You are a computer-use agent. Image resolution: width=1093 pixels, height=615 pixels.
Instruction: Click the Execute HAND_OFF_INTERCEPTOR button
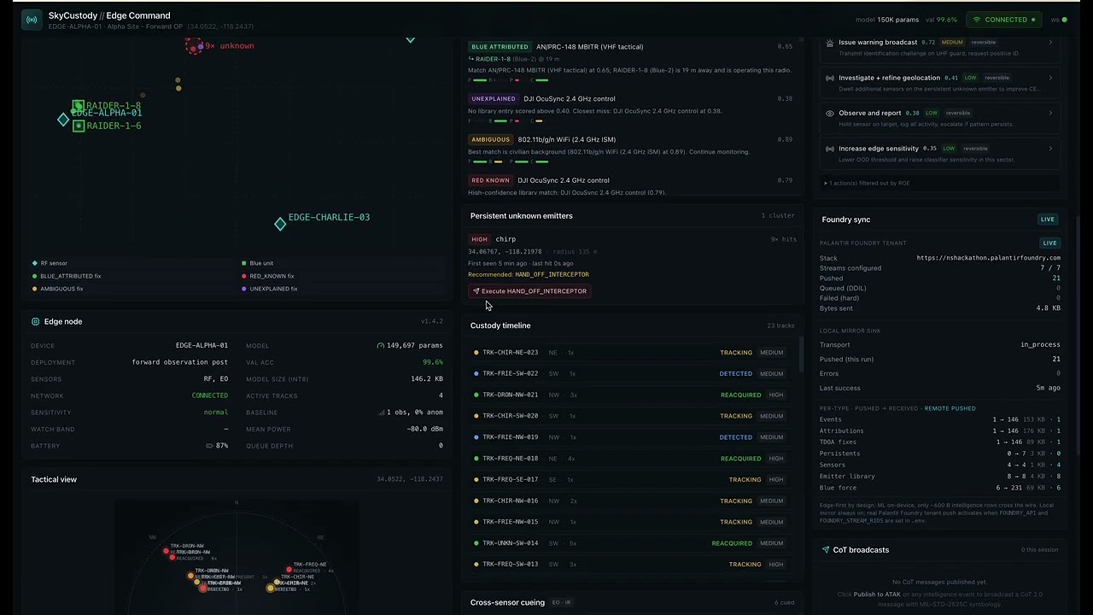529,291
